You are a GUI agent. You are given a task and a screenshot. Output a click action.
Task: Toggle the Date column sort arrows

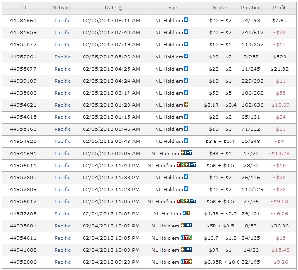pos(120,8)
